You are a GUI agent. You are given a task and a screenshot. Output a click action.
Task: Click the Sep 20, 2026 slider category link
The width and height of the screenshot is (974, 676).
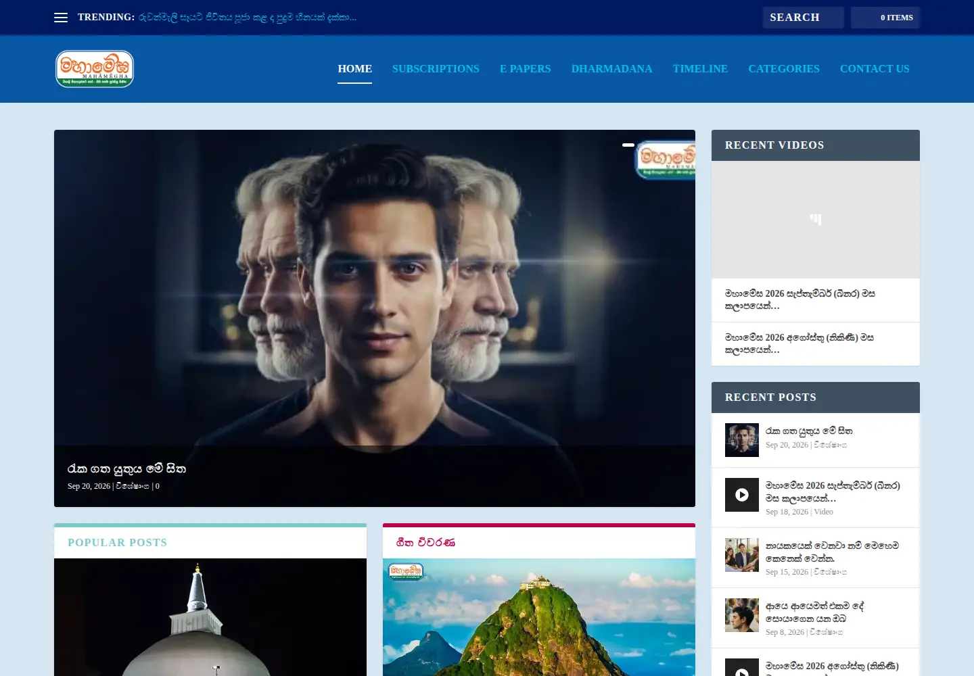click(x=133, y=486)
